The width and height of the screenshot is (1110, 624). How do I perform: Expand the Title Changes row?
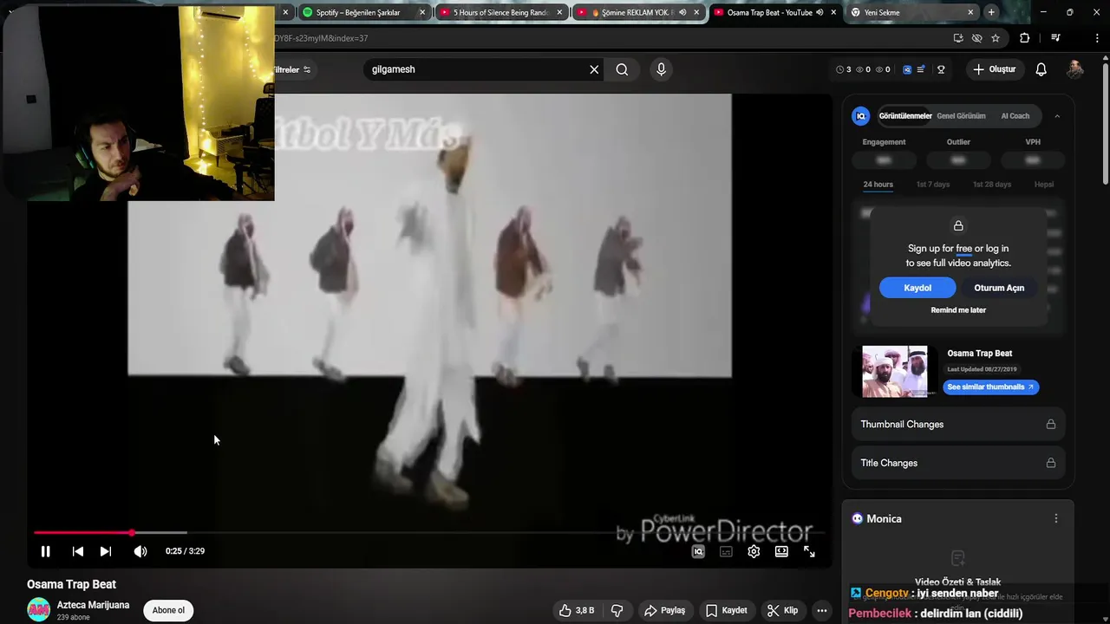click(x=958, y=463)
